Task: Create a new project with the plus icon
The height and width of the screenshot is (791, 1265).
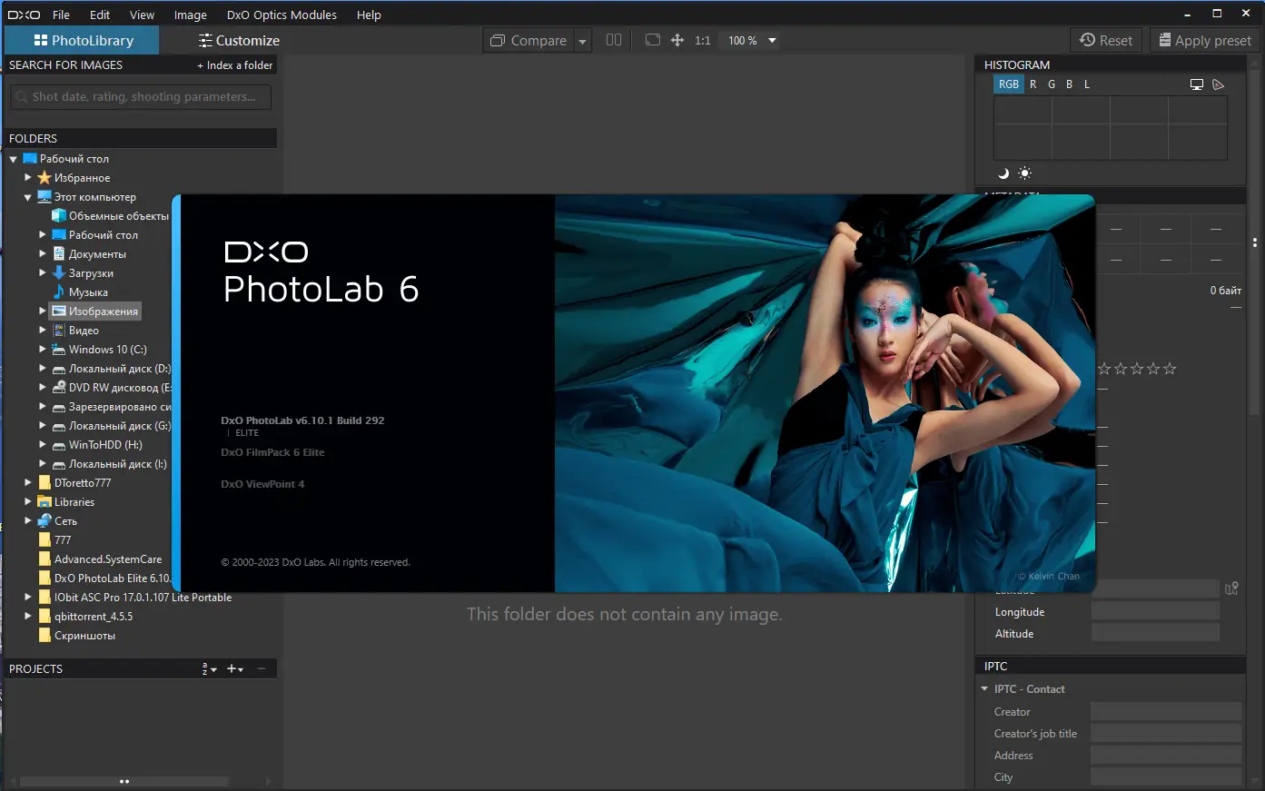Action: point(232,668)
